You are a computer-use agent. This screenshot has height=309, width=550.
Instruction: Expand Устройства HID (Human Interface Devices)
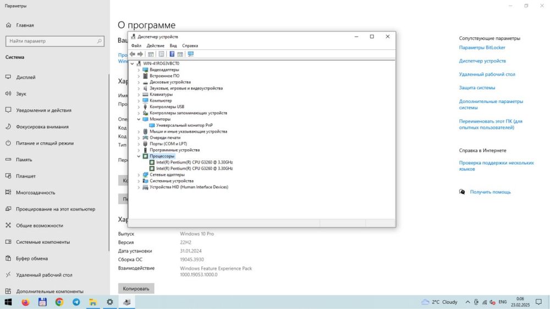139,187
